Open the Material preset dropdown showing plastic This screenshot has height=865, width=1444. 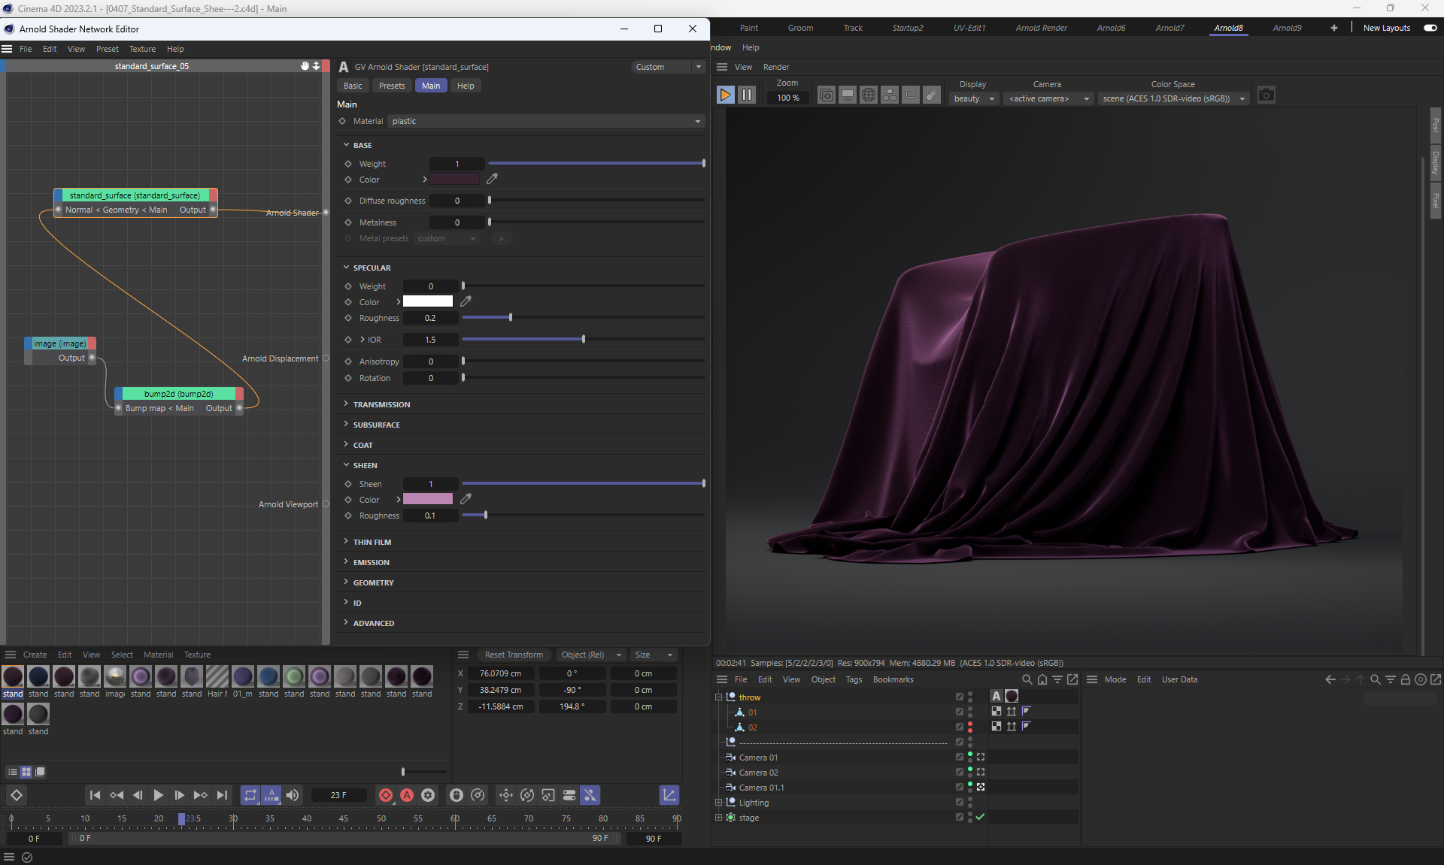(x=546, y=121)
